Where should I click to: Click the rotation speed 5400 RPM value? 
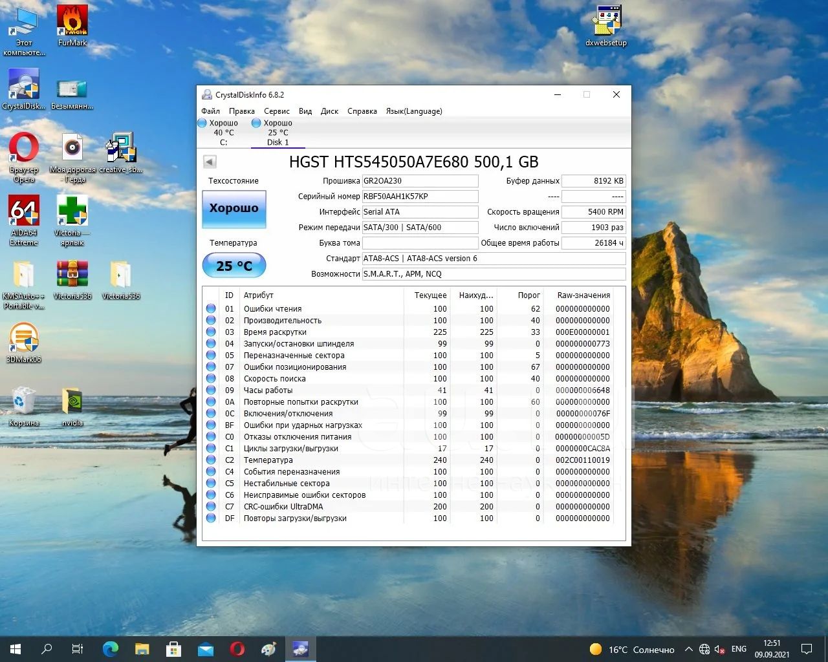click(x=593, y=212)
